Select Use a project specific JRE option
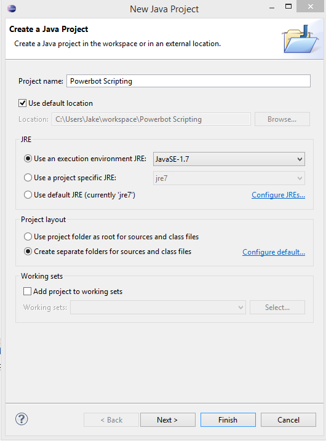This screenshot has height=441, width=326. [28, 178]
